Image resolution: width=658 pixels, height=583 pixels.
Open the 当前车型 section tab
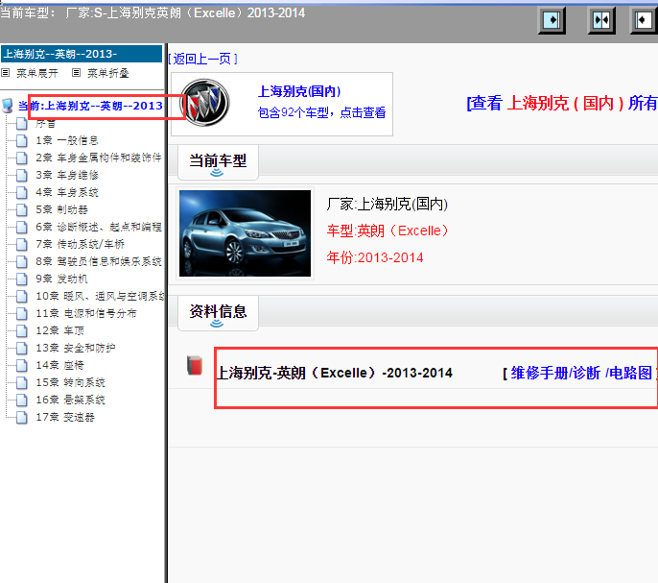pyautogui.click(x=218, y=161)
